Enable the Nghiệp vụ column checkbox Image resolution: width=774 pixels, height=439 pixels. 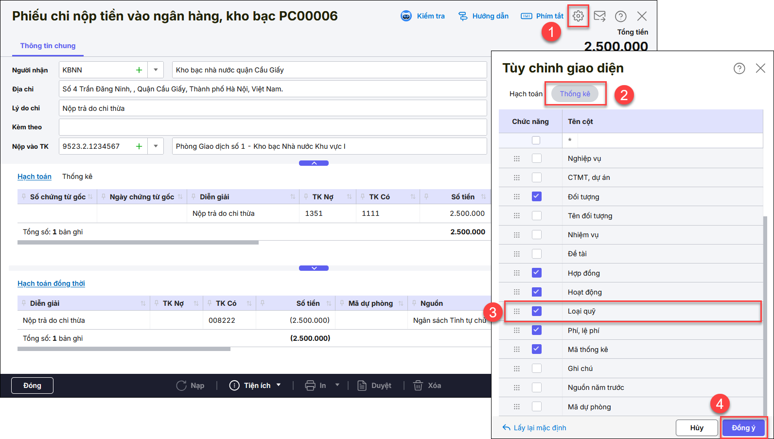(536, 158)
